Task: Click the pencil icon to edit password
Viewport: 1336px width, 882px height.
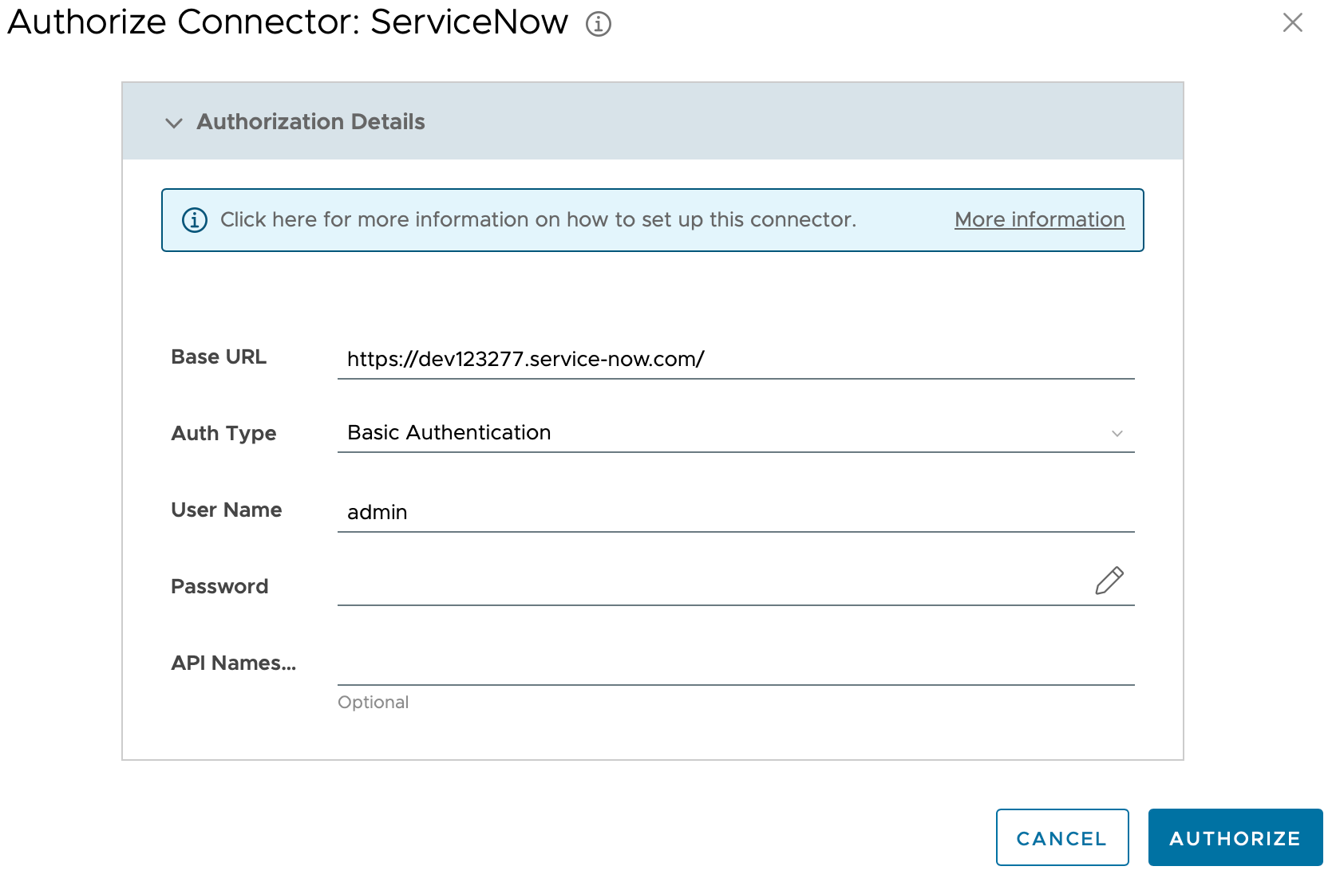Action: click(1109, 581)
